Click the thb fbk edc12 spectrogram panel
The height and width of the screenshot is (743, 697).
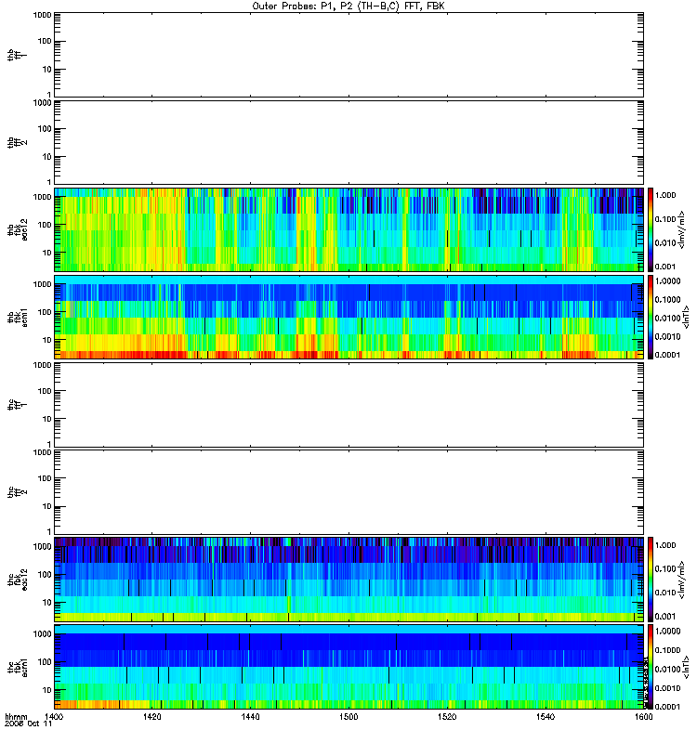coord(348,229)
